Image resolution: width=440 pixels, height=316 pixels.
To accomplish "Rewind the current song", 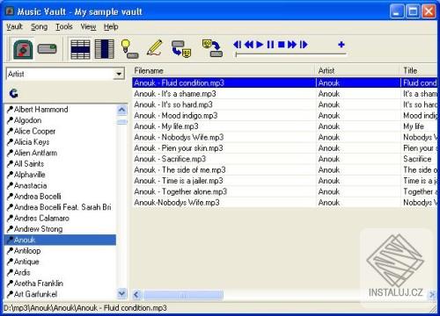I will click(249, 45).
